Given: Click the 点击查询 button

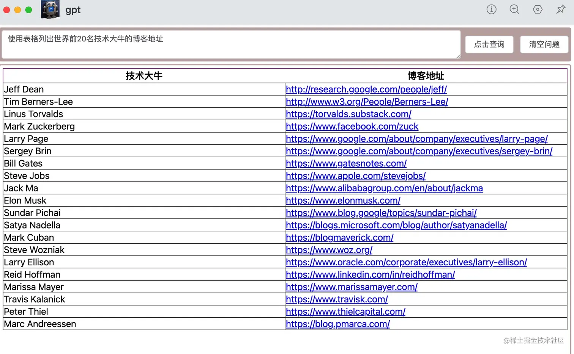Looking at the screenshot, I should click(x=489, y=44).
